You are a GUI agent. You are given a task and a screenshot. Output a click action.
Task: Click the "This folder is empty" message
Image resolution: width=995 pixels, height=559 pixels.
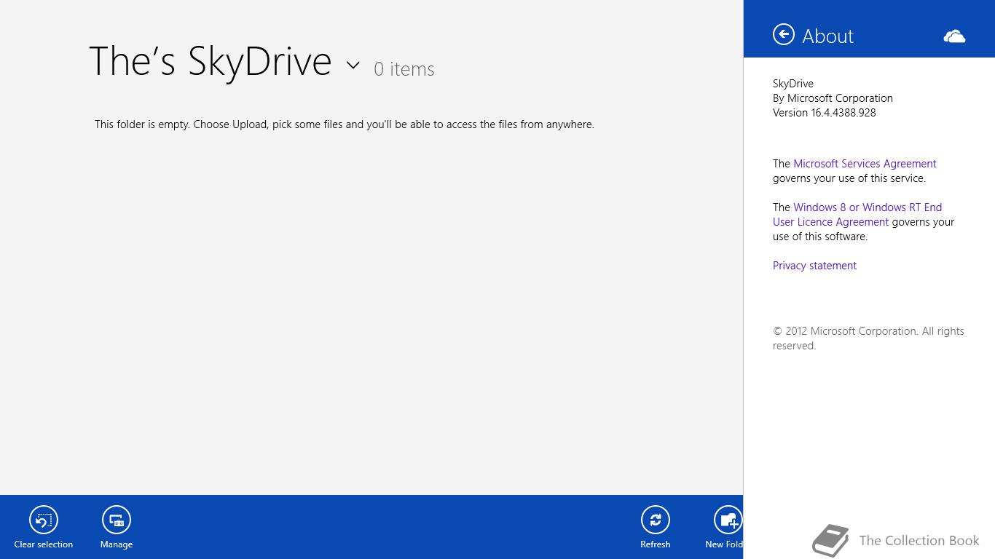345,124
